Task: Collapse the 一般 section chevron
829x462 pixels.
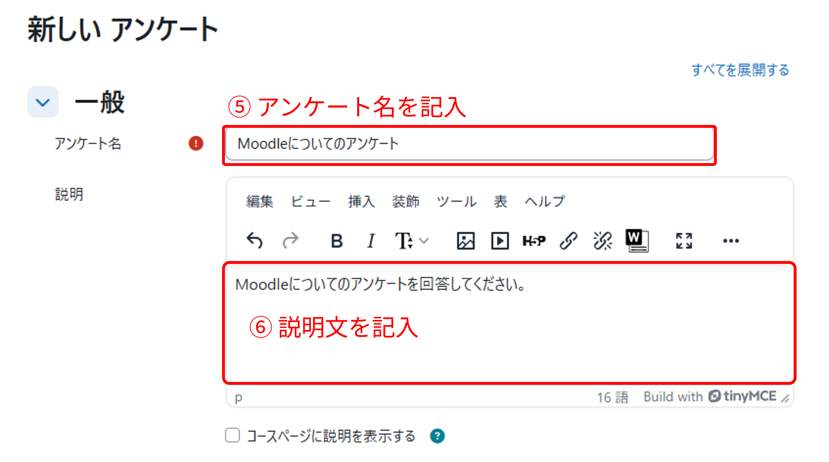Action: coord(43,102)
